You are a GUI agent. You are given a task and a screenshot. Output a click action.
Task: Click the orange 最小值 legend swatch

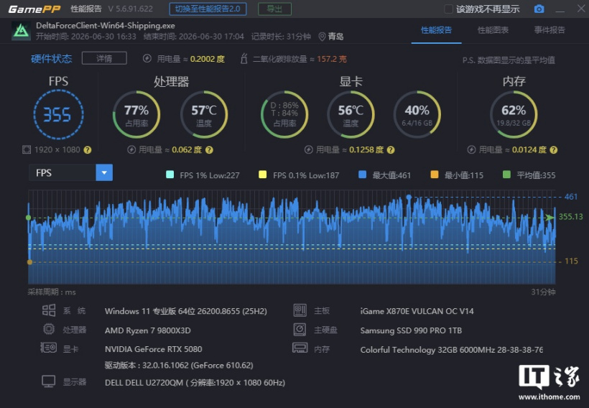tap(435, 175)
